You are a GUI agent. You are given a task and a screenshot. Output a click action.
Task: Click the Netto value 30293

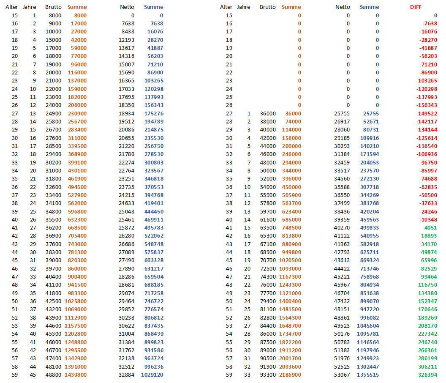pos(342,146)
